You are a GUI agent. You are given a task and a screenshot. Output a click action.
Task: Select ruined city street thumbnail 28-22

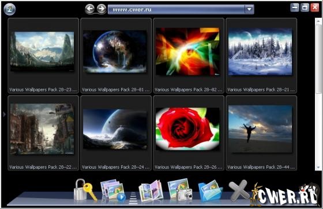[42, 129]
